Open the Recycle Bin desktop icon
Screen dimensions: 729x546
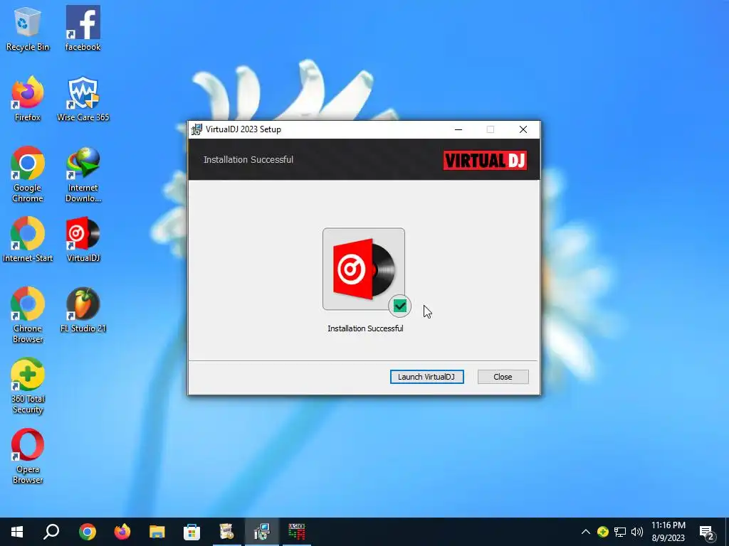28,28
